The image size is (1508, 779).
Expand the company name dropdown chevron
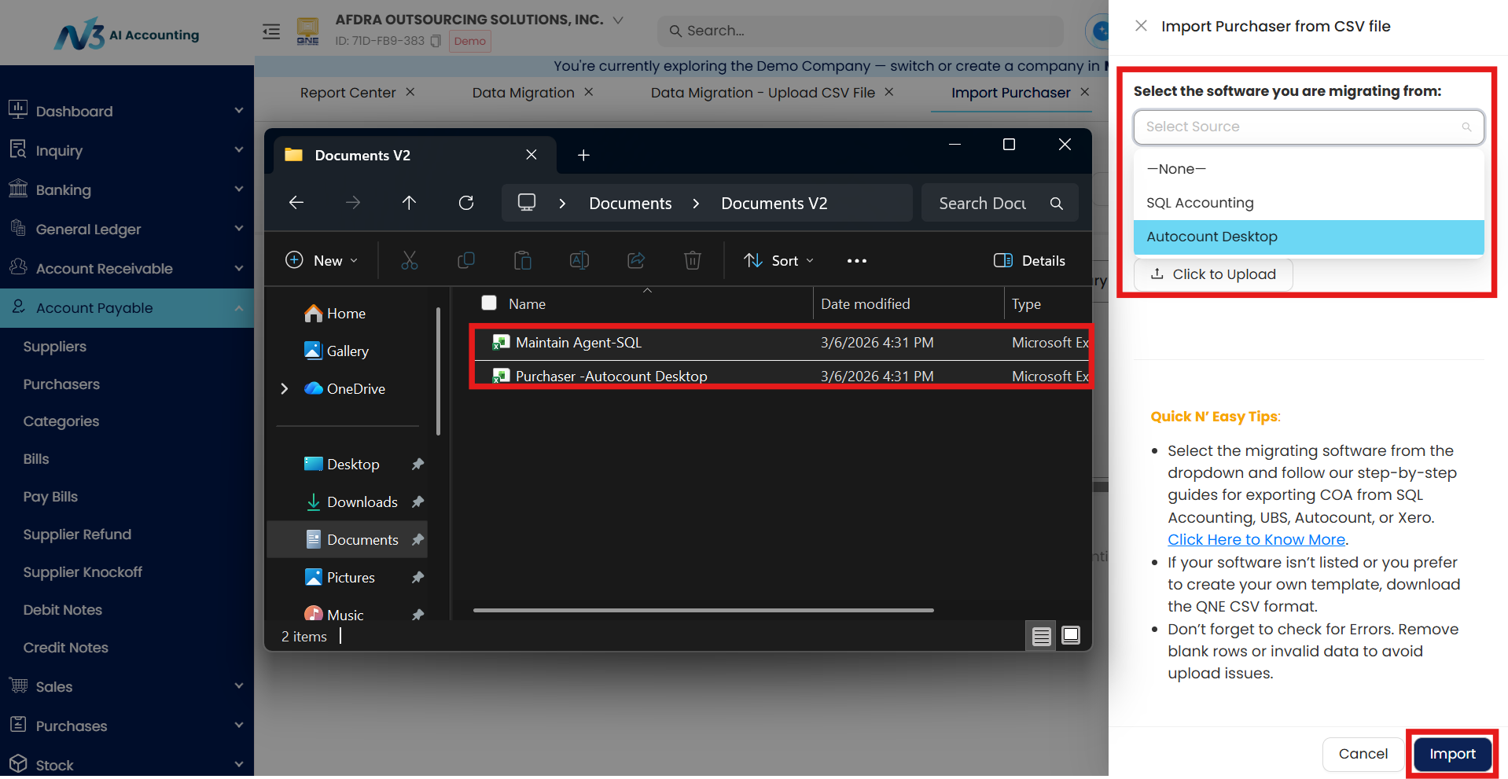point(618,20)
